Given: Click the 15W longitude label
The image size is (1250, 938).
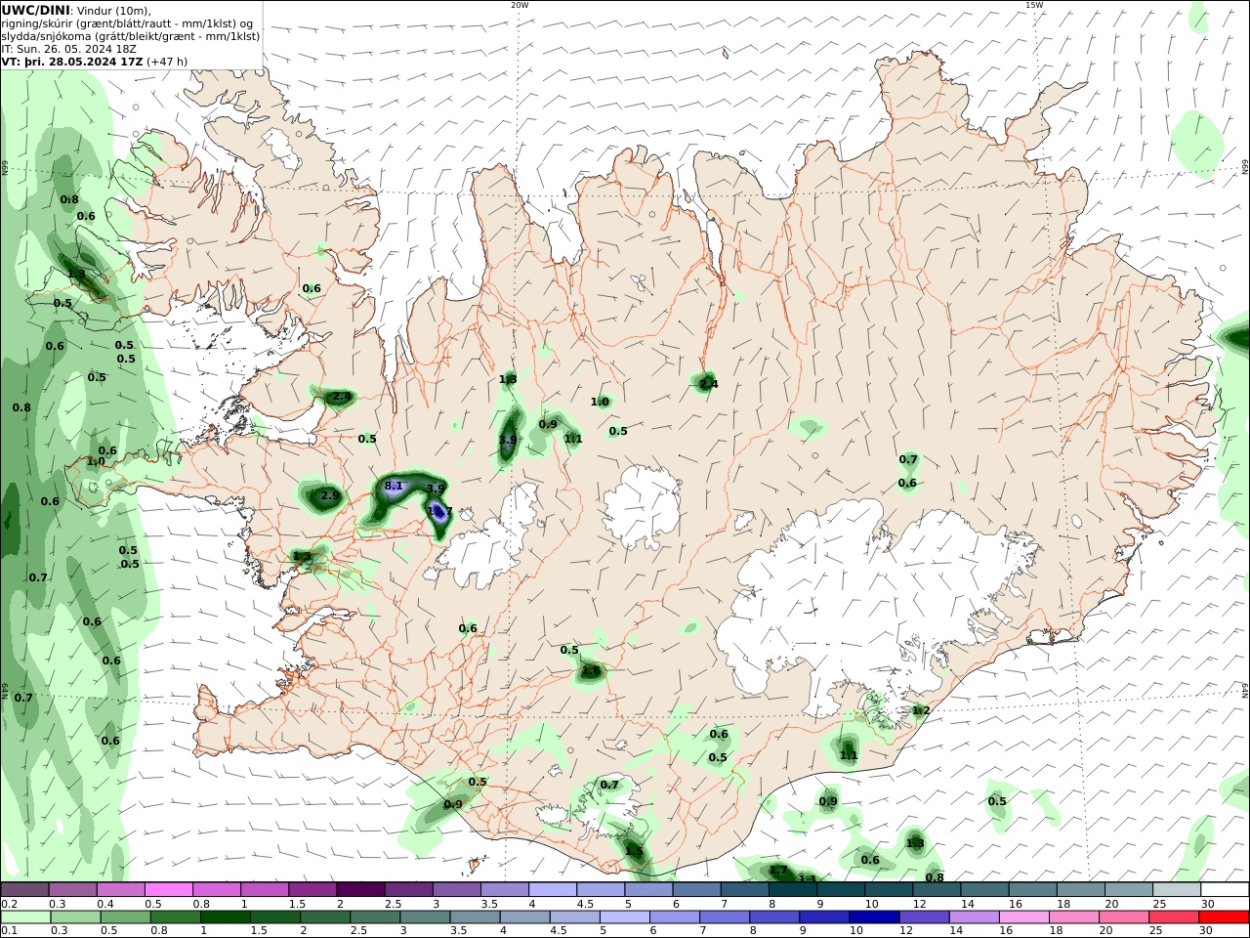Looking at the screenshot, I should coord(1034,5).
